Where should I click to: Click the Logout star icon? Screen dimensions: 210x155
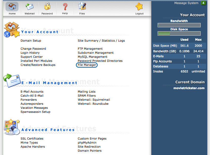tap(139, 6)
